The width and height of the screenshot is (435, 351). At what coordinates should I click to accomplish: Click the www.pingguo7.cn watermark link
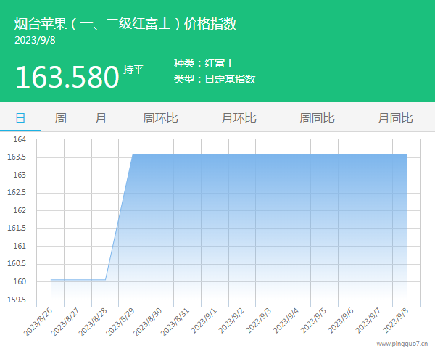coord(402,344)
